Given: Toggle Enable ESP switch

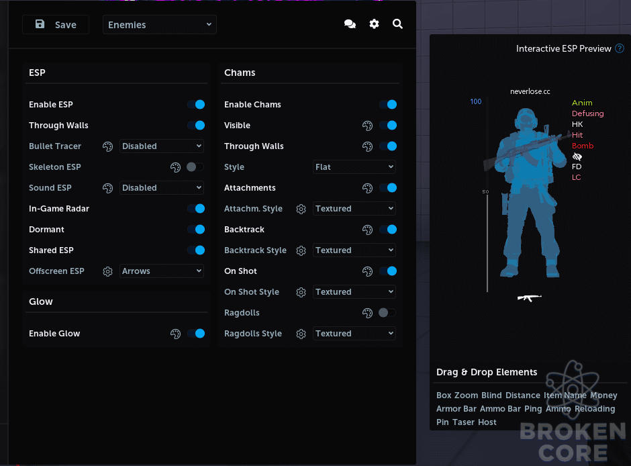Looking at the screenshot, I should pos(196,105).
